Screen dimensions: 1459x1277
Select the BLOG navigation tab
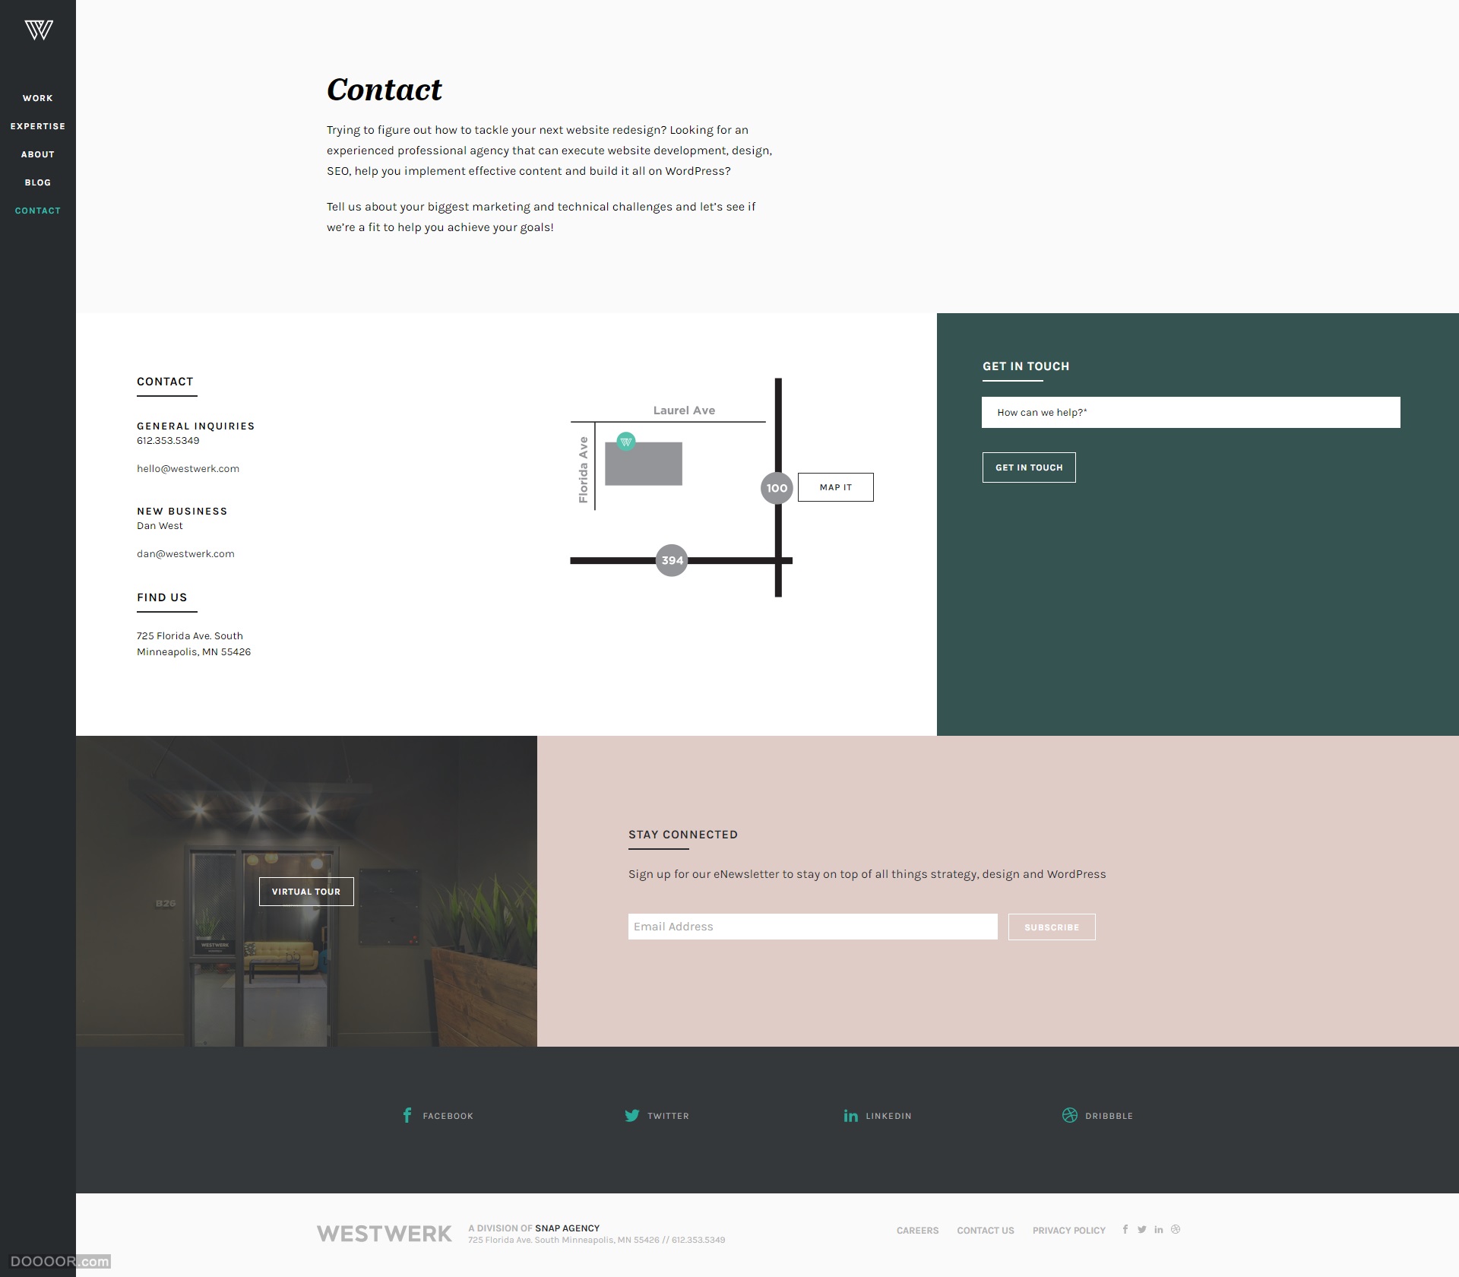[x=37, y=182]
